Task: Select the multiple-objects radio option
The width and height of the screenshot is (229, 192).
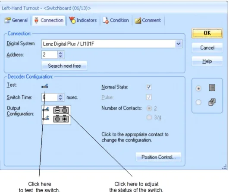Action: coord(198,102)
